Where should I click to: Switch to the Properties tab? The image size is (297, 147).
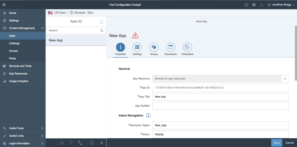pyautogui.click(x=120, y=49)
